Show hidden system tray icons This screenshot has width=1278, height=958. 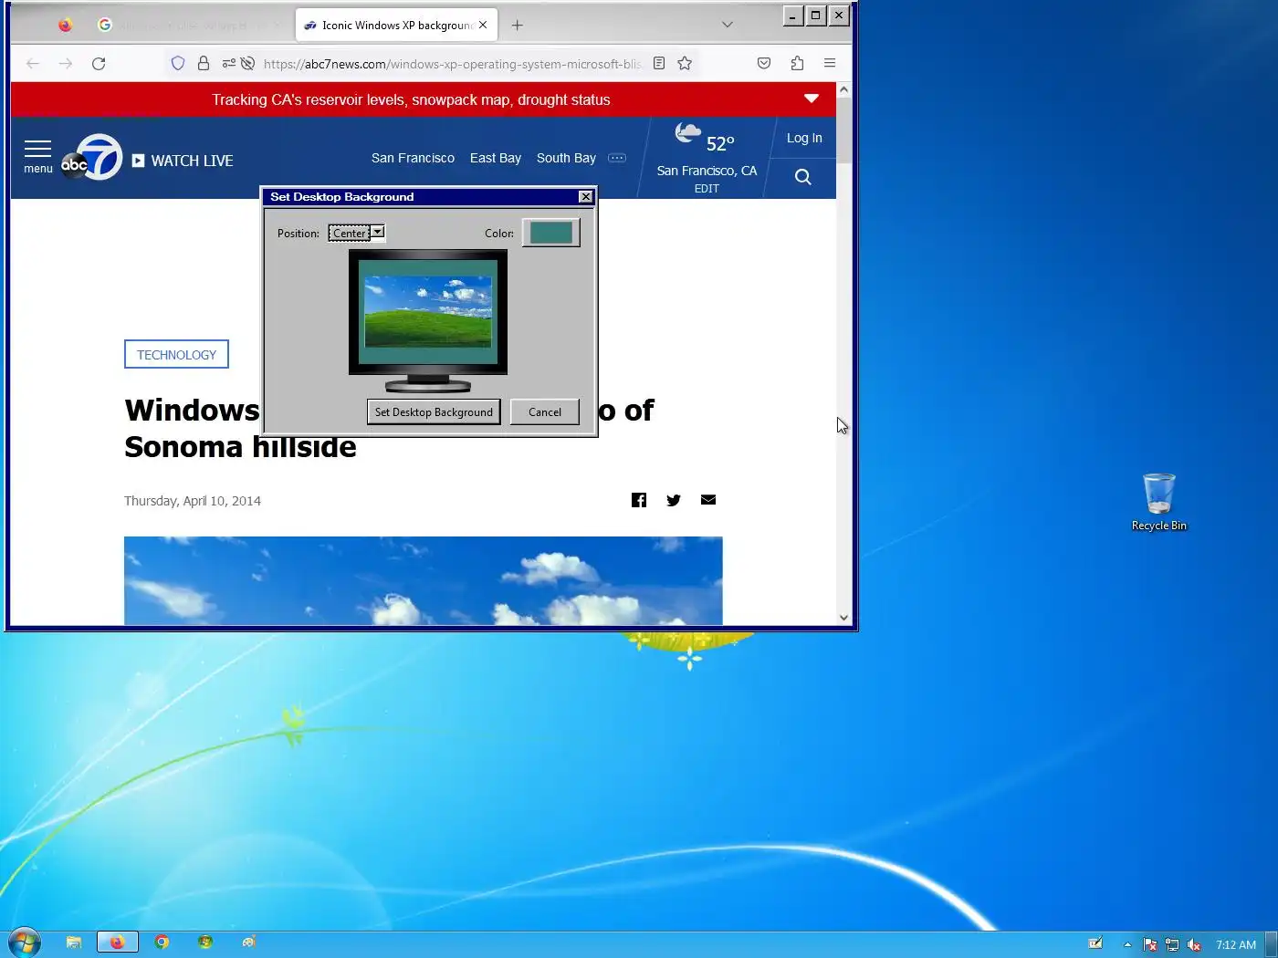(1127, 944)
